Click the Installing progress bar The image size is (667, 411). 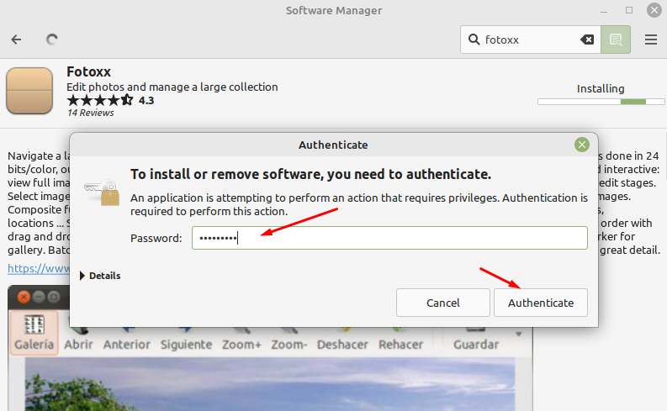point(601,102)
